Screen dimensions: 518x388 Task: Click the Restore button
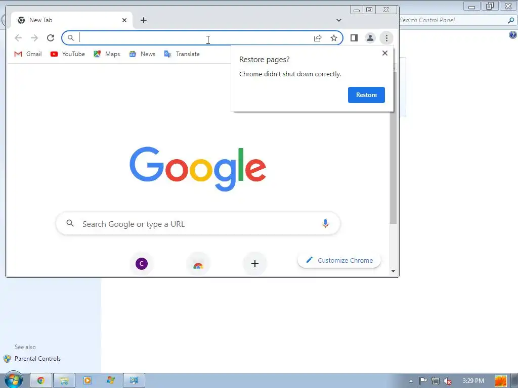pyautogui.click(x=366, y=95)
